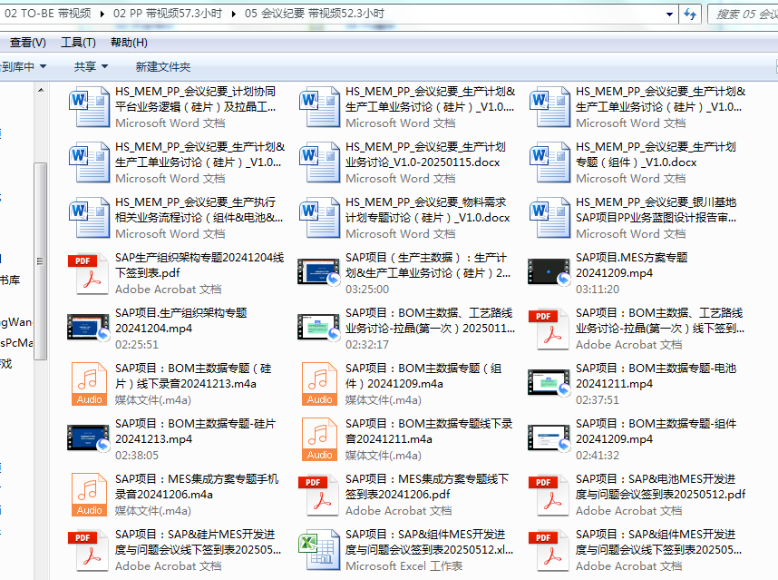Open the BOM主数据专题-电池 20241211.mp4 video icon
Image resolution: width=778 pixels, height=580 pixels.
(549, 384)
